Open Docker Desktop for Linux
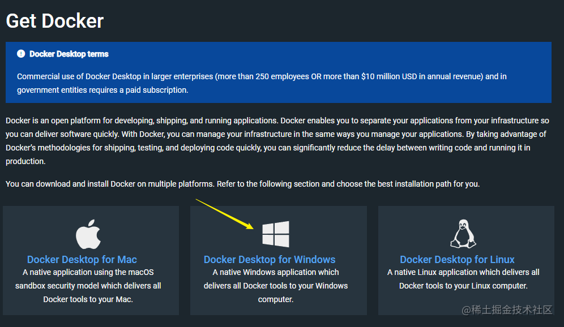This screenshot has width=564, height=327. 457,259
